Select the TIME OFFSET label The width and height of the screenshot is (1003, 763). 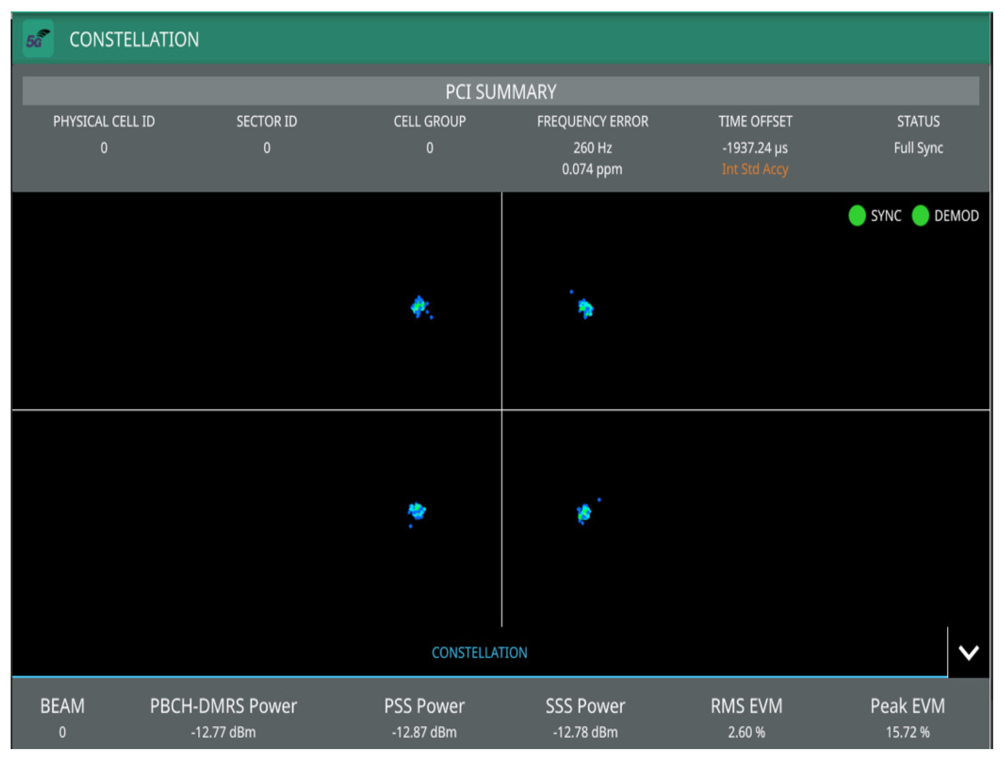(755, 121)
